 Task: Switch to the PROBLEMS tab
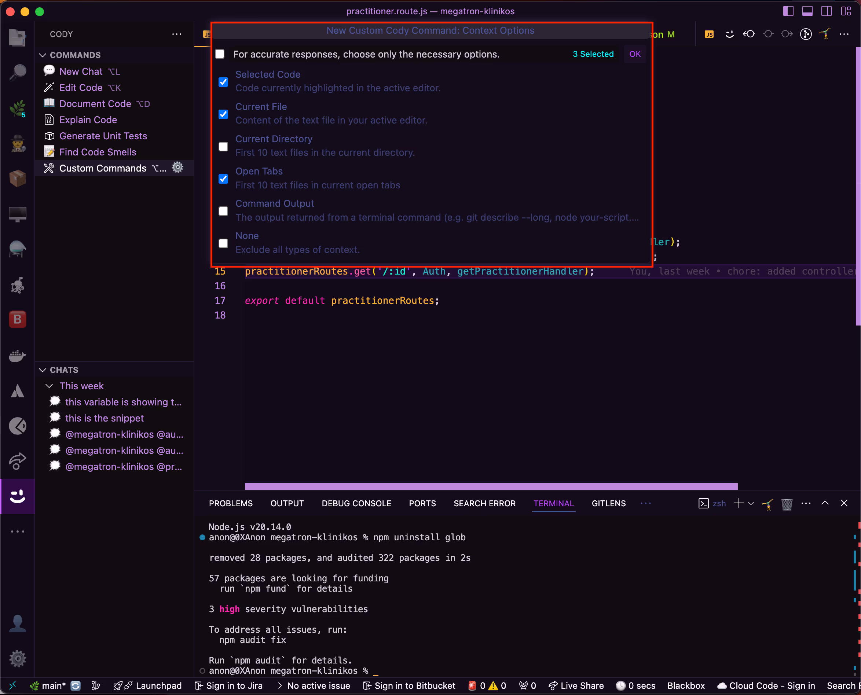pos(231,504)
